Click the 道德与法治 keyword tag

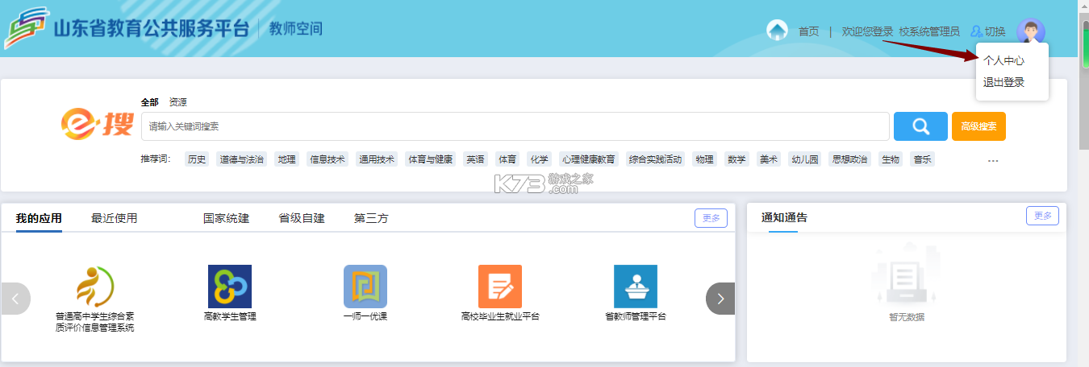[241, 159]
